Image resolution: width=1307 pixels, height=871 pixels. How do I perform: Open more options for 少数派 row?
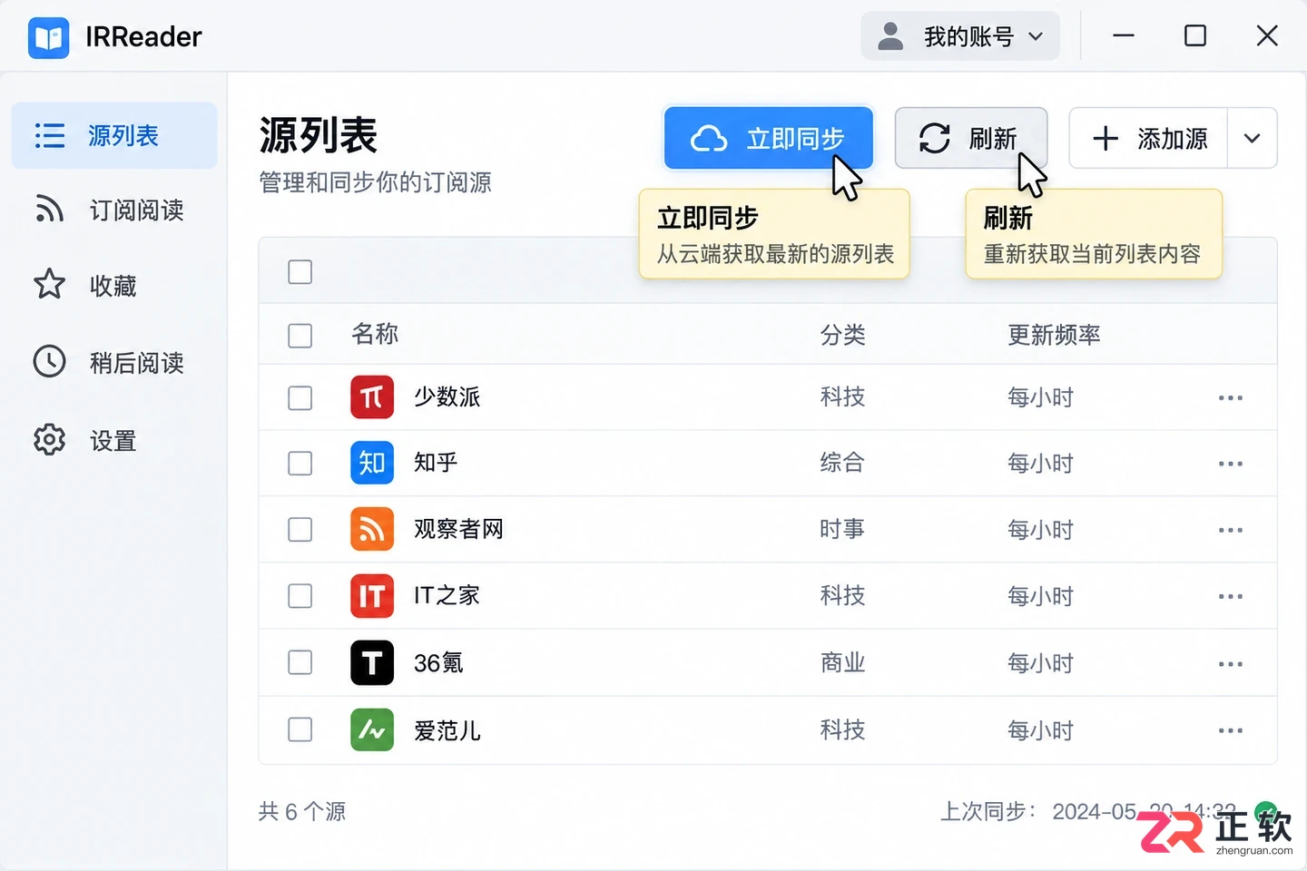pyautogui.click(x=1231, y=398)
